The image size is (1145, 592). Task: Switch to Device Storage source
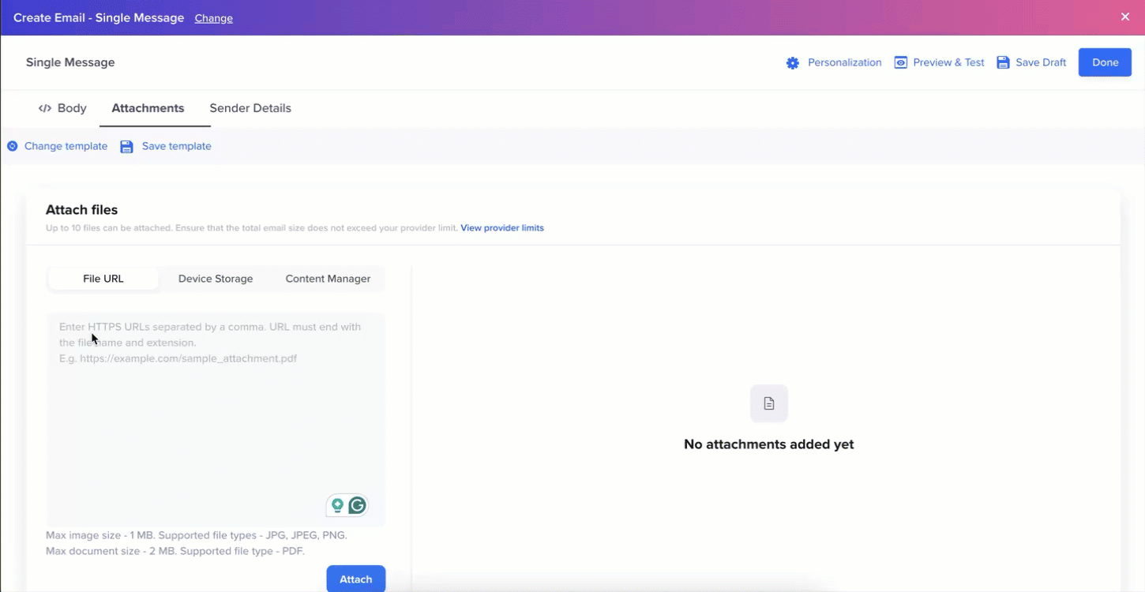pos(216,279)
